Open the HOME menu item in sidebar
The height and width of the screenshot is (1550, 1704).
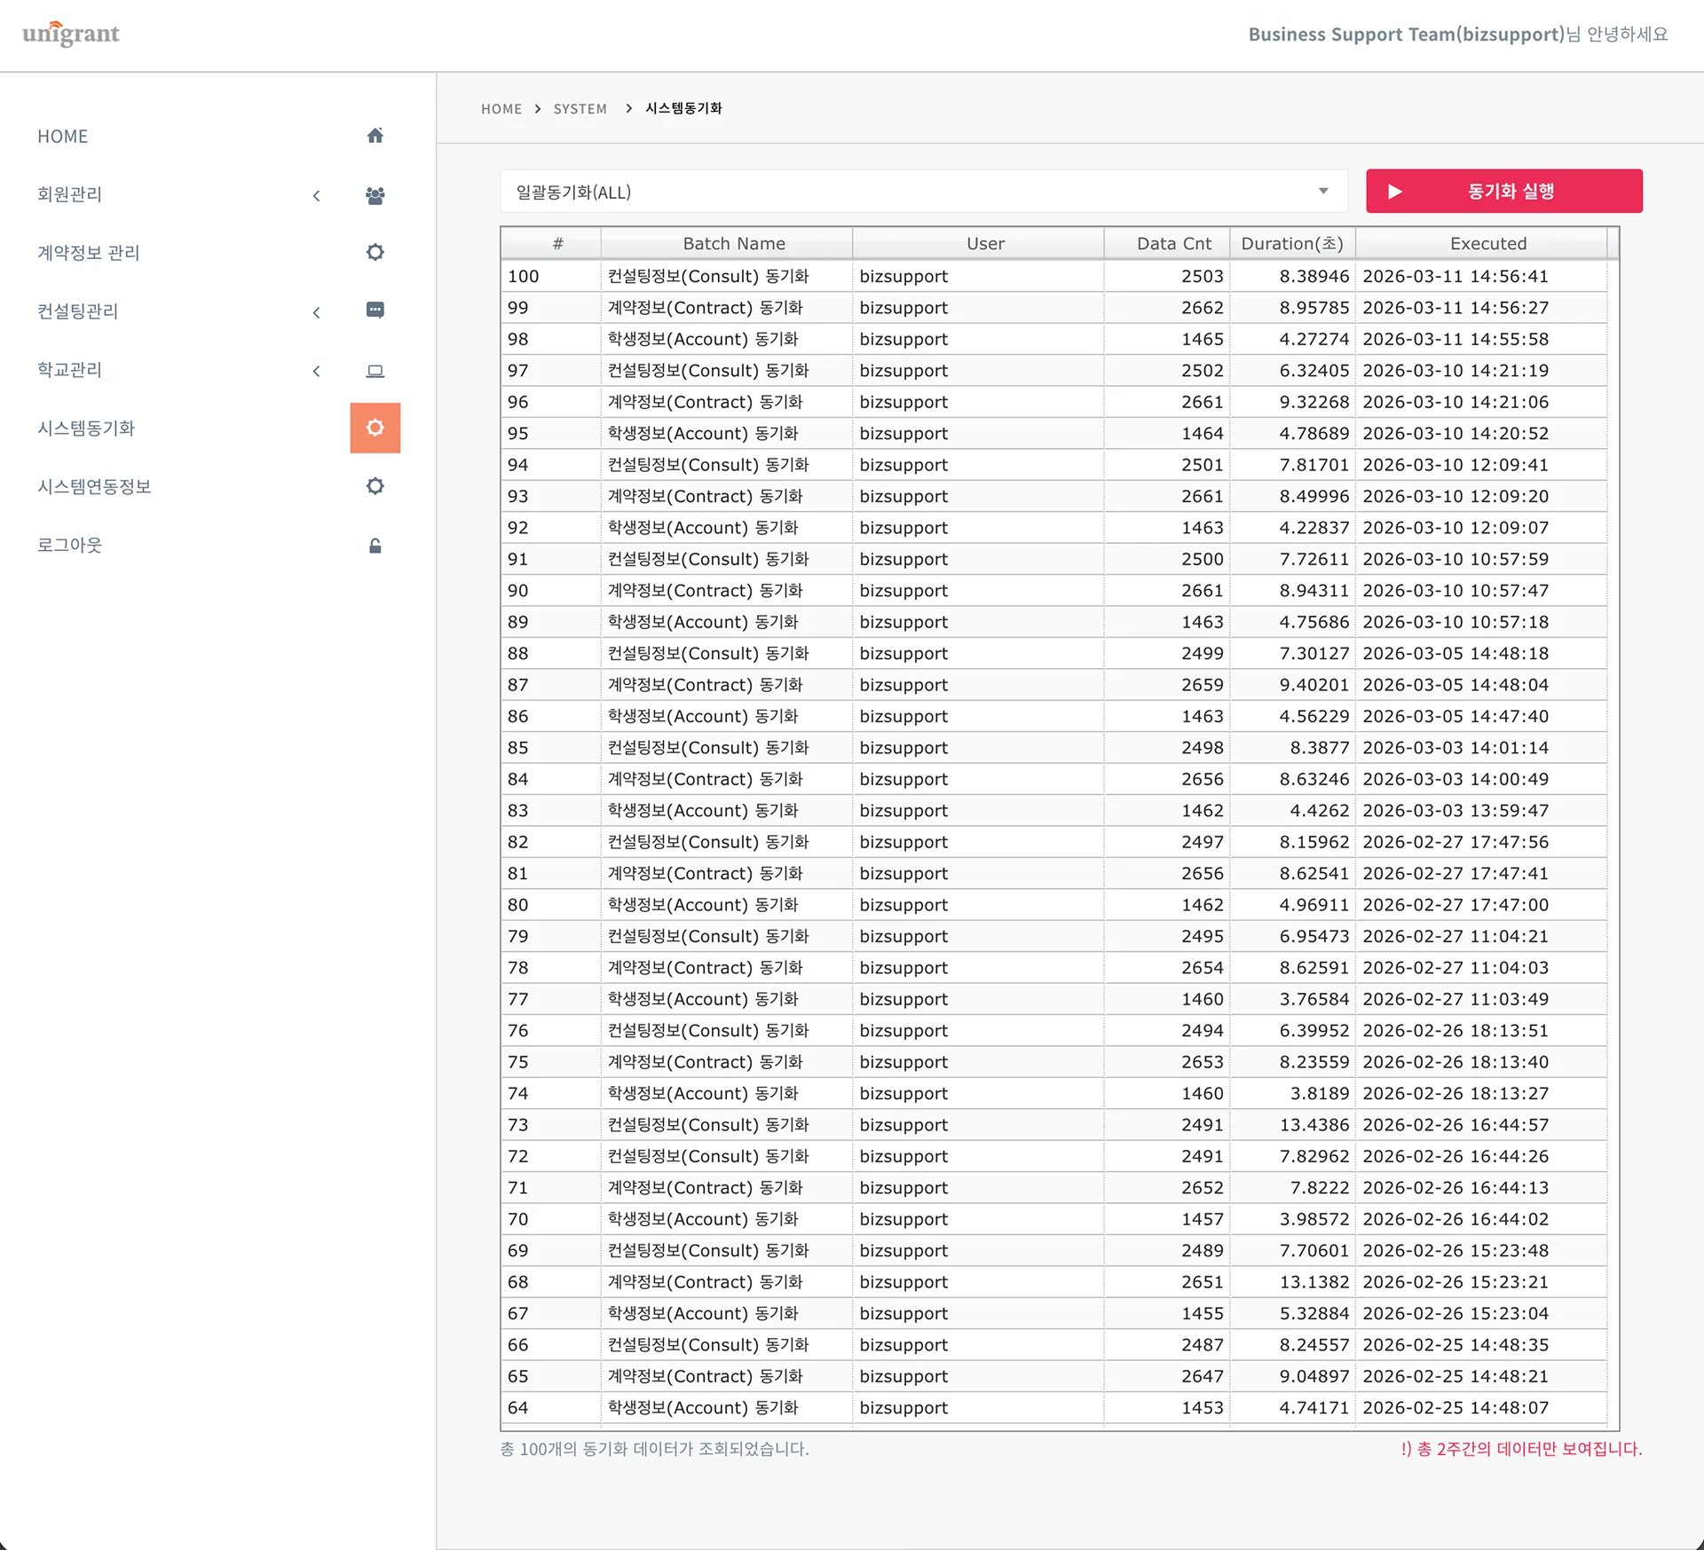[63, 137]
